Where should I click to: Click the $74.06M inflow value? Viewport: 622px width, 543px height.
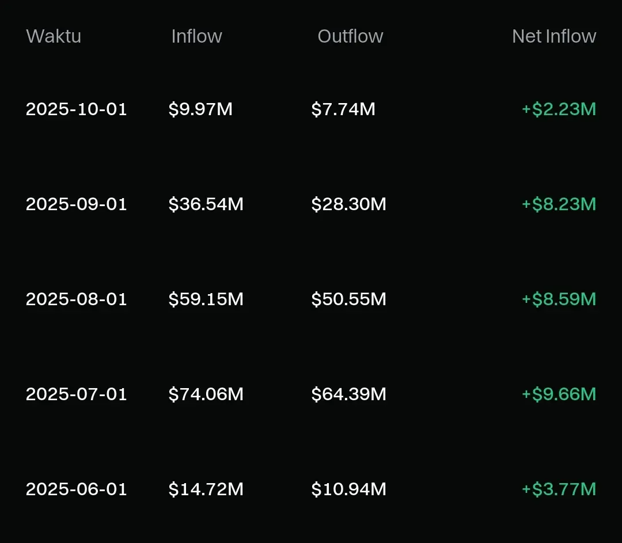point(206,394)
